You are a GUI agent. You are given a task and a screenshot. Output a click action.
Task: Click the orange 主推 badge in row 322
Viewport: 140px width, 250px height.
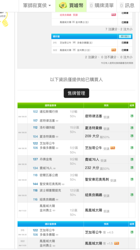tap(114, 50)
